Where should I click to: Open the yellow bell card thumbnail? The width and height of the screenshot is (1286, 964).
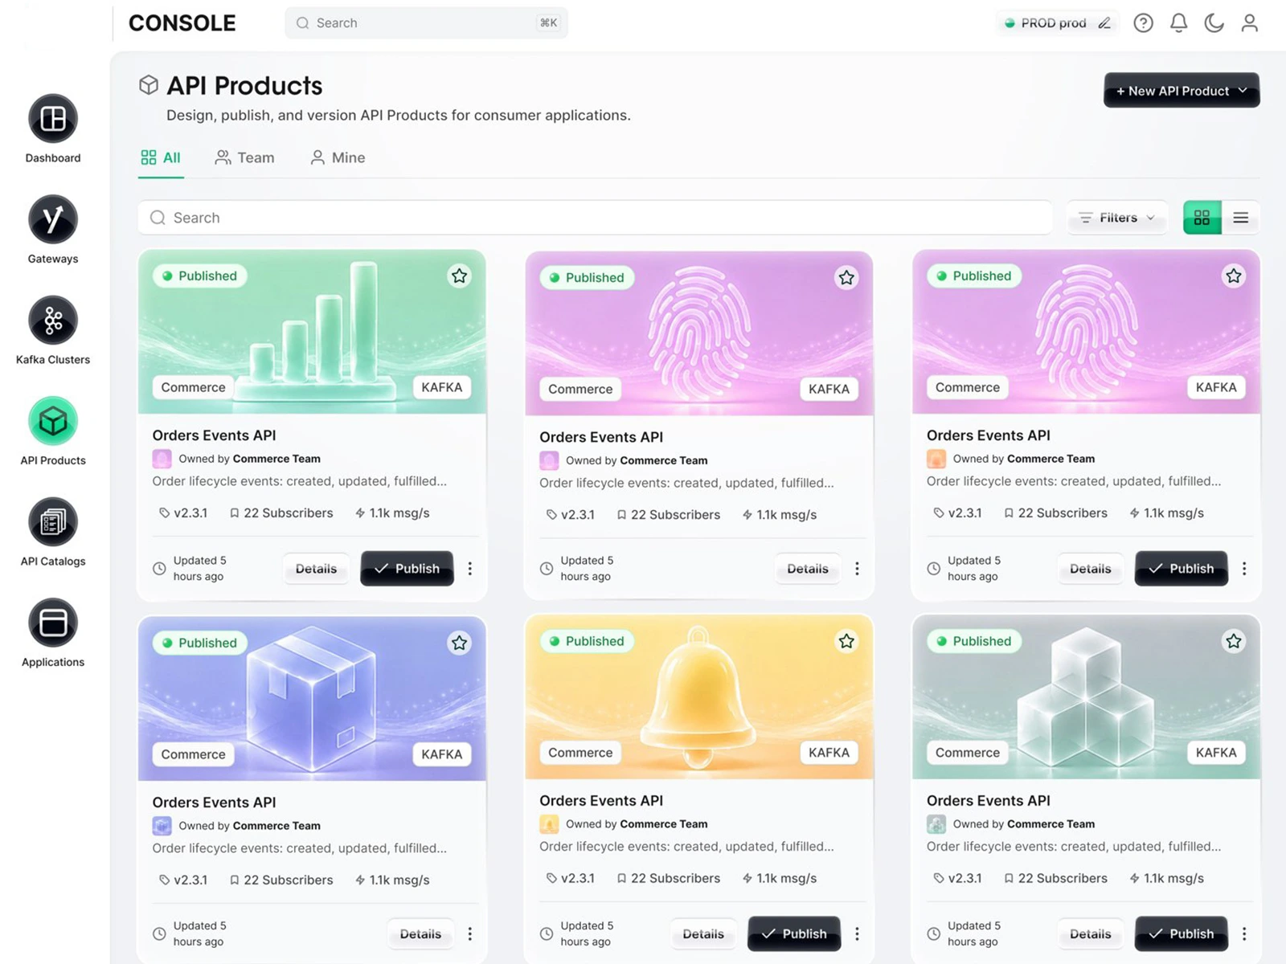coord(698,696)
